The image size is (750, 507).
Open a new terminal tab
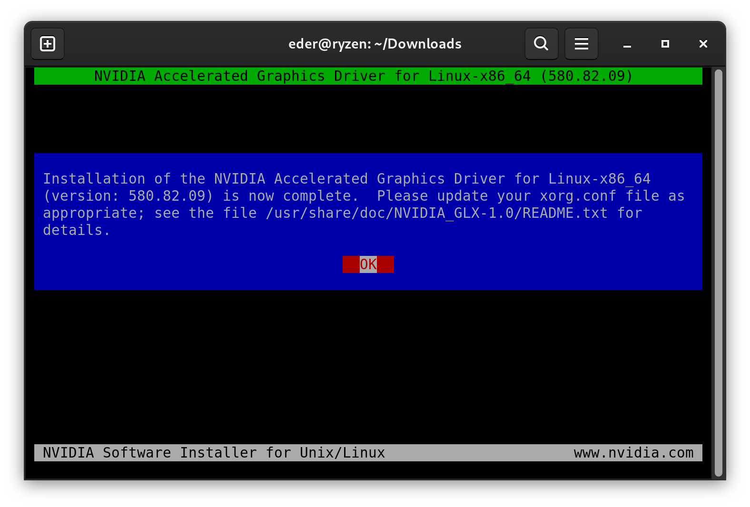tap(48, 44)
